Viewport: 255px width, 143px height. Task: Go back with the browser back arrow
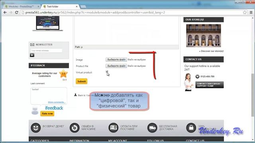tap(5, 12)
